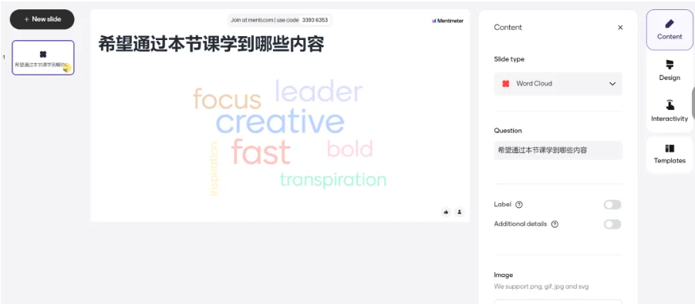Click the Image section heading

tap(503, 275)
